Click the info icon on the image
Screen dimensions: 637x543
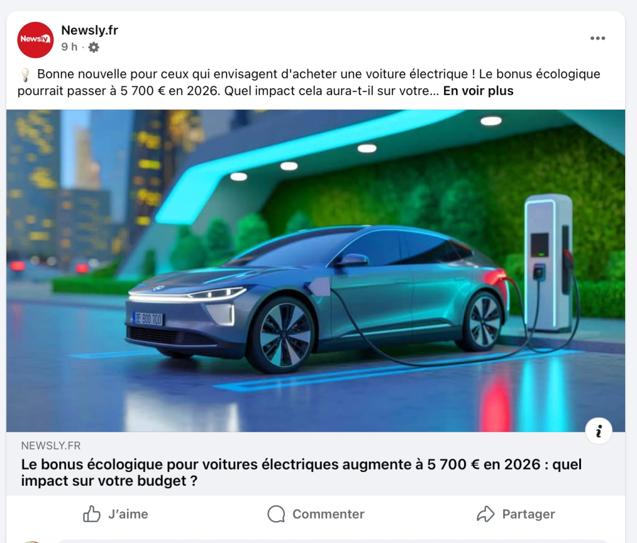pyautogui.click(x=598, y=431)
